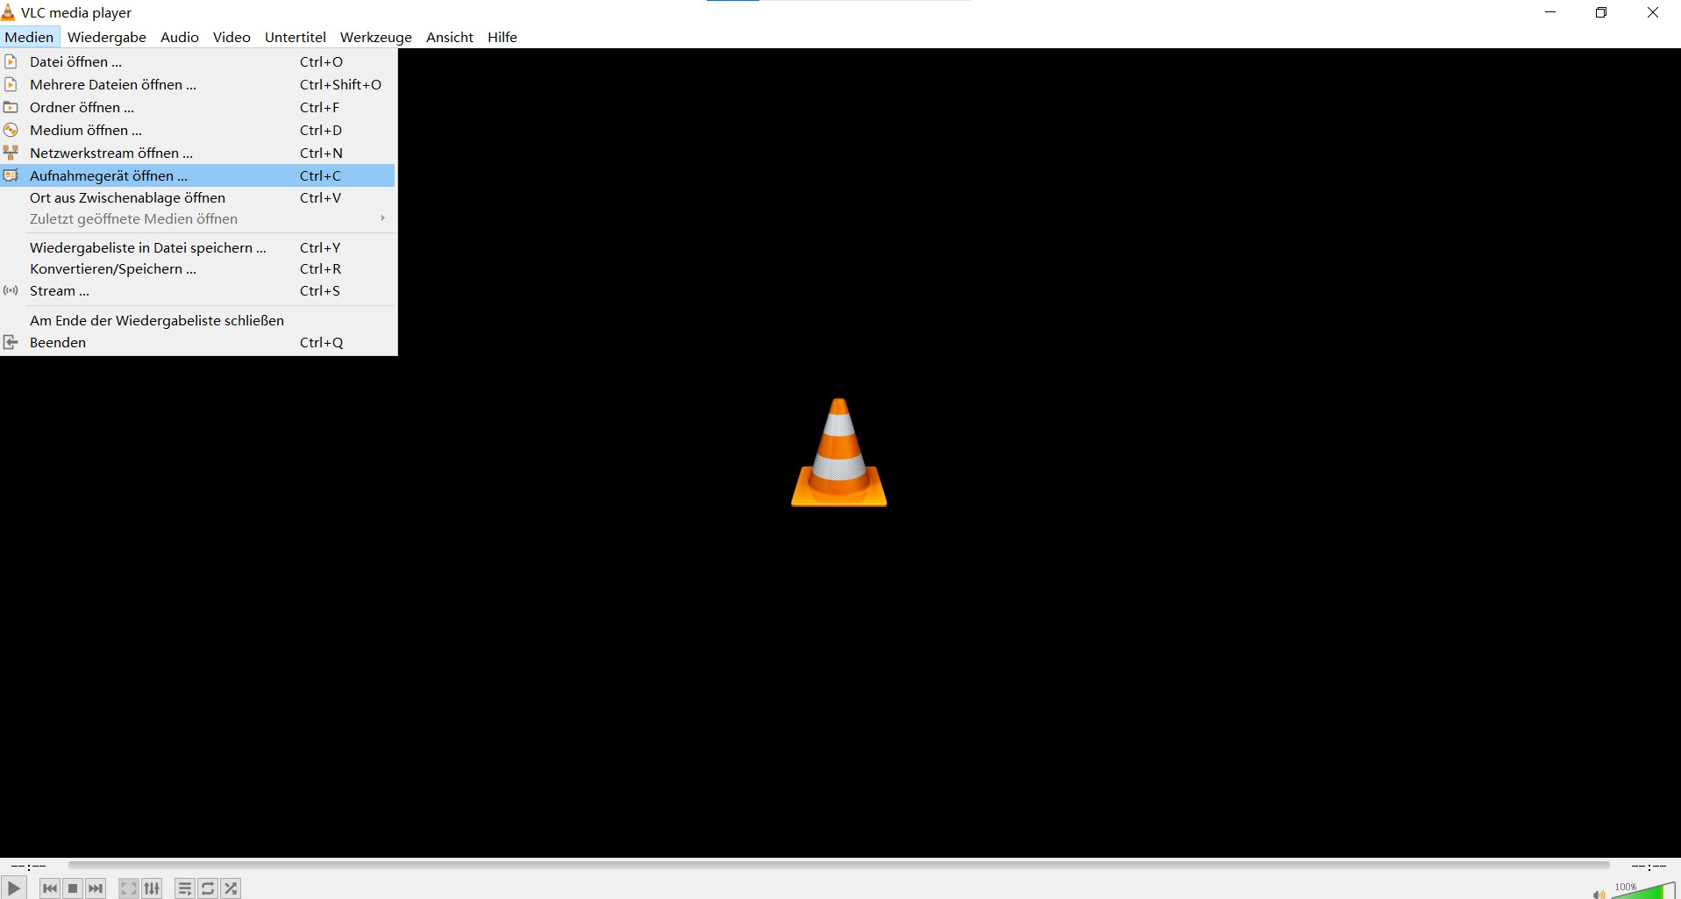Choose Wiedergabeliste in Datei speichern ...
This screenshot has width=1681, height=899.
tap(198, 247)
